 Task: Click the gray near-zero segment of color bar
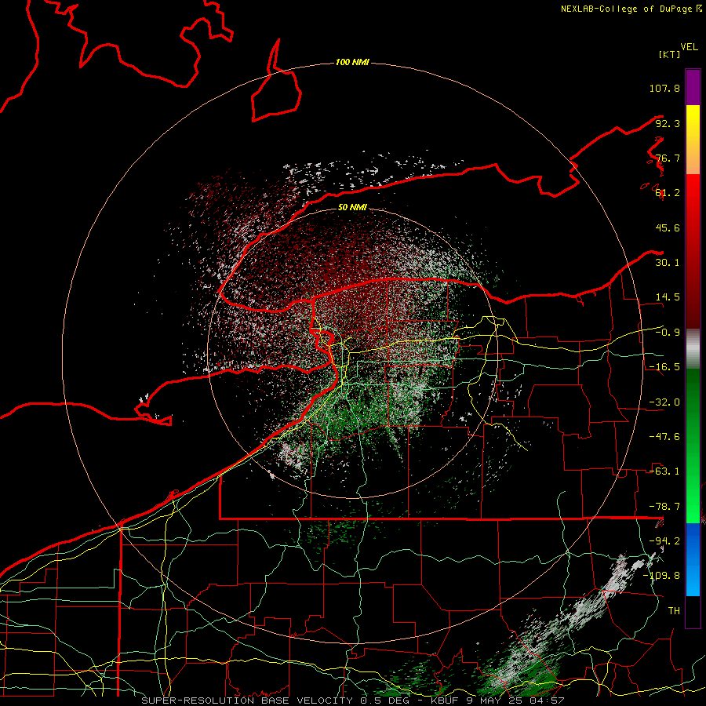[x=693, y=349]
